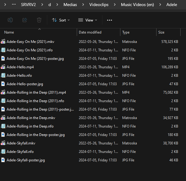Select Adele-Skyfall.nfo file row
This screenshot has width=186, height=181.
(20, 152)
